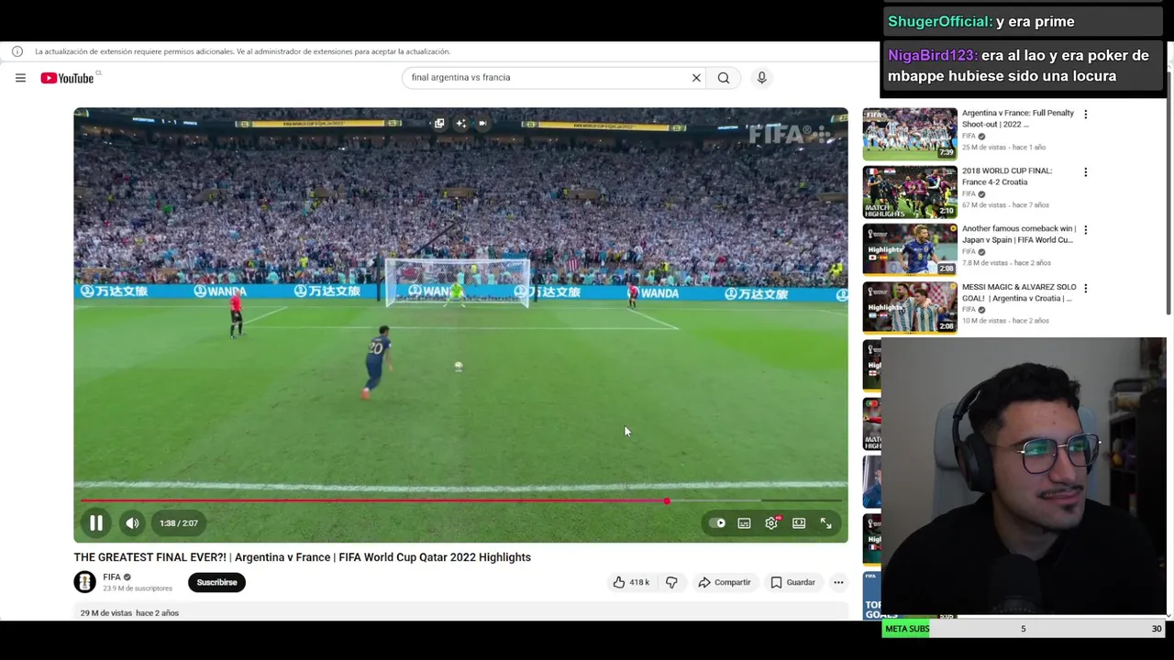Viewport: 1174px width, 660px height.
Task: Pause the video playback
Action: pos(95,523)
